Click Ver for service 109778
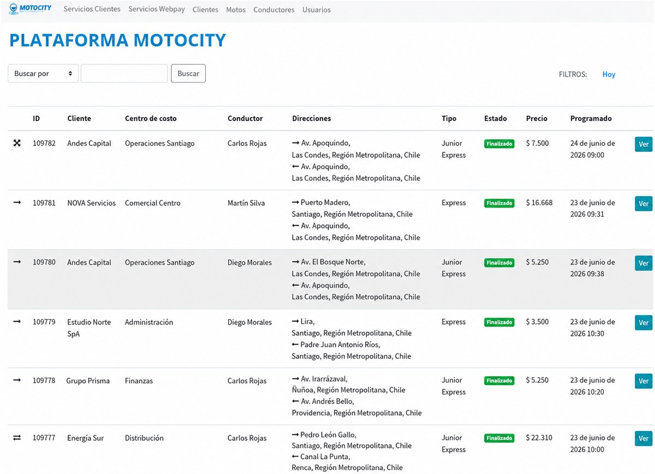This screenshot has width=655, height=474. [644, 381]
